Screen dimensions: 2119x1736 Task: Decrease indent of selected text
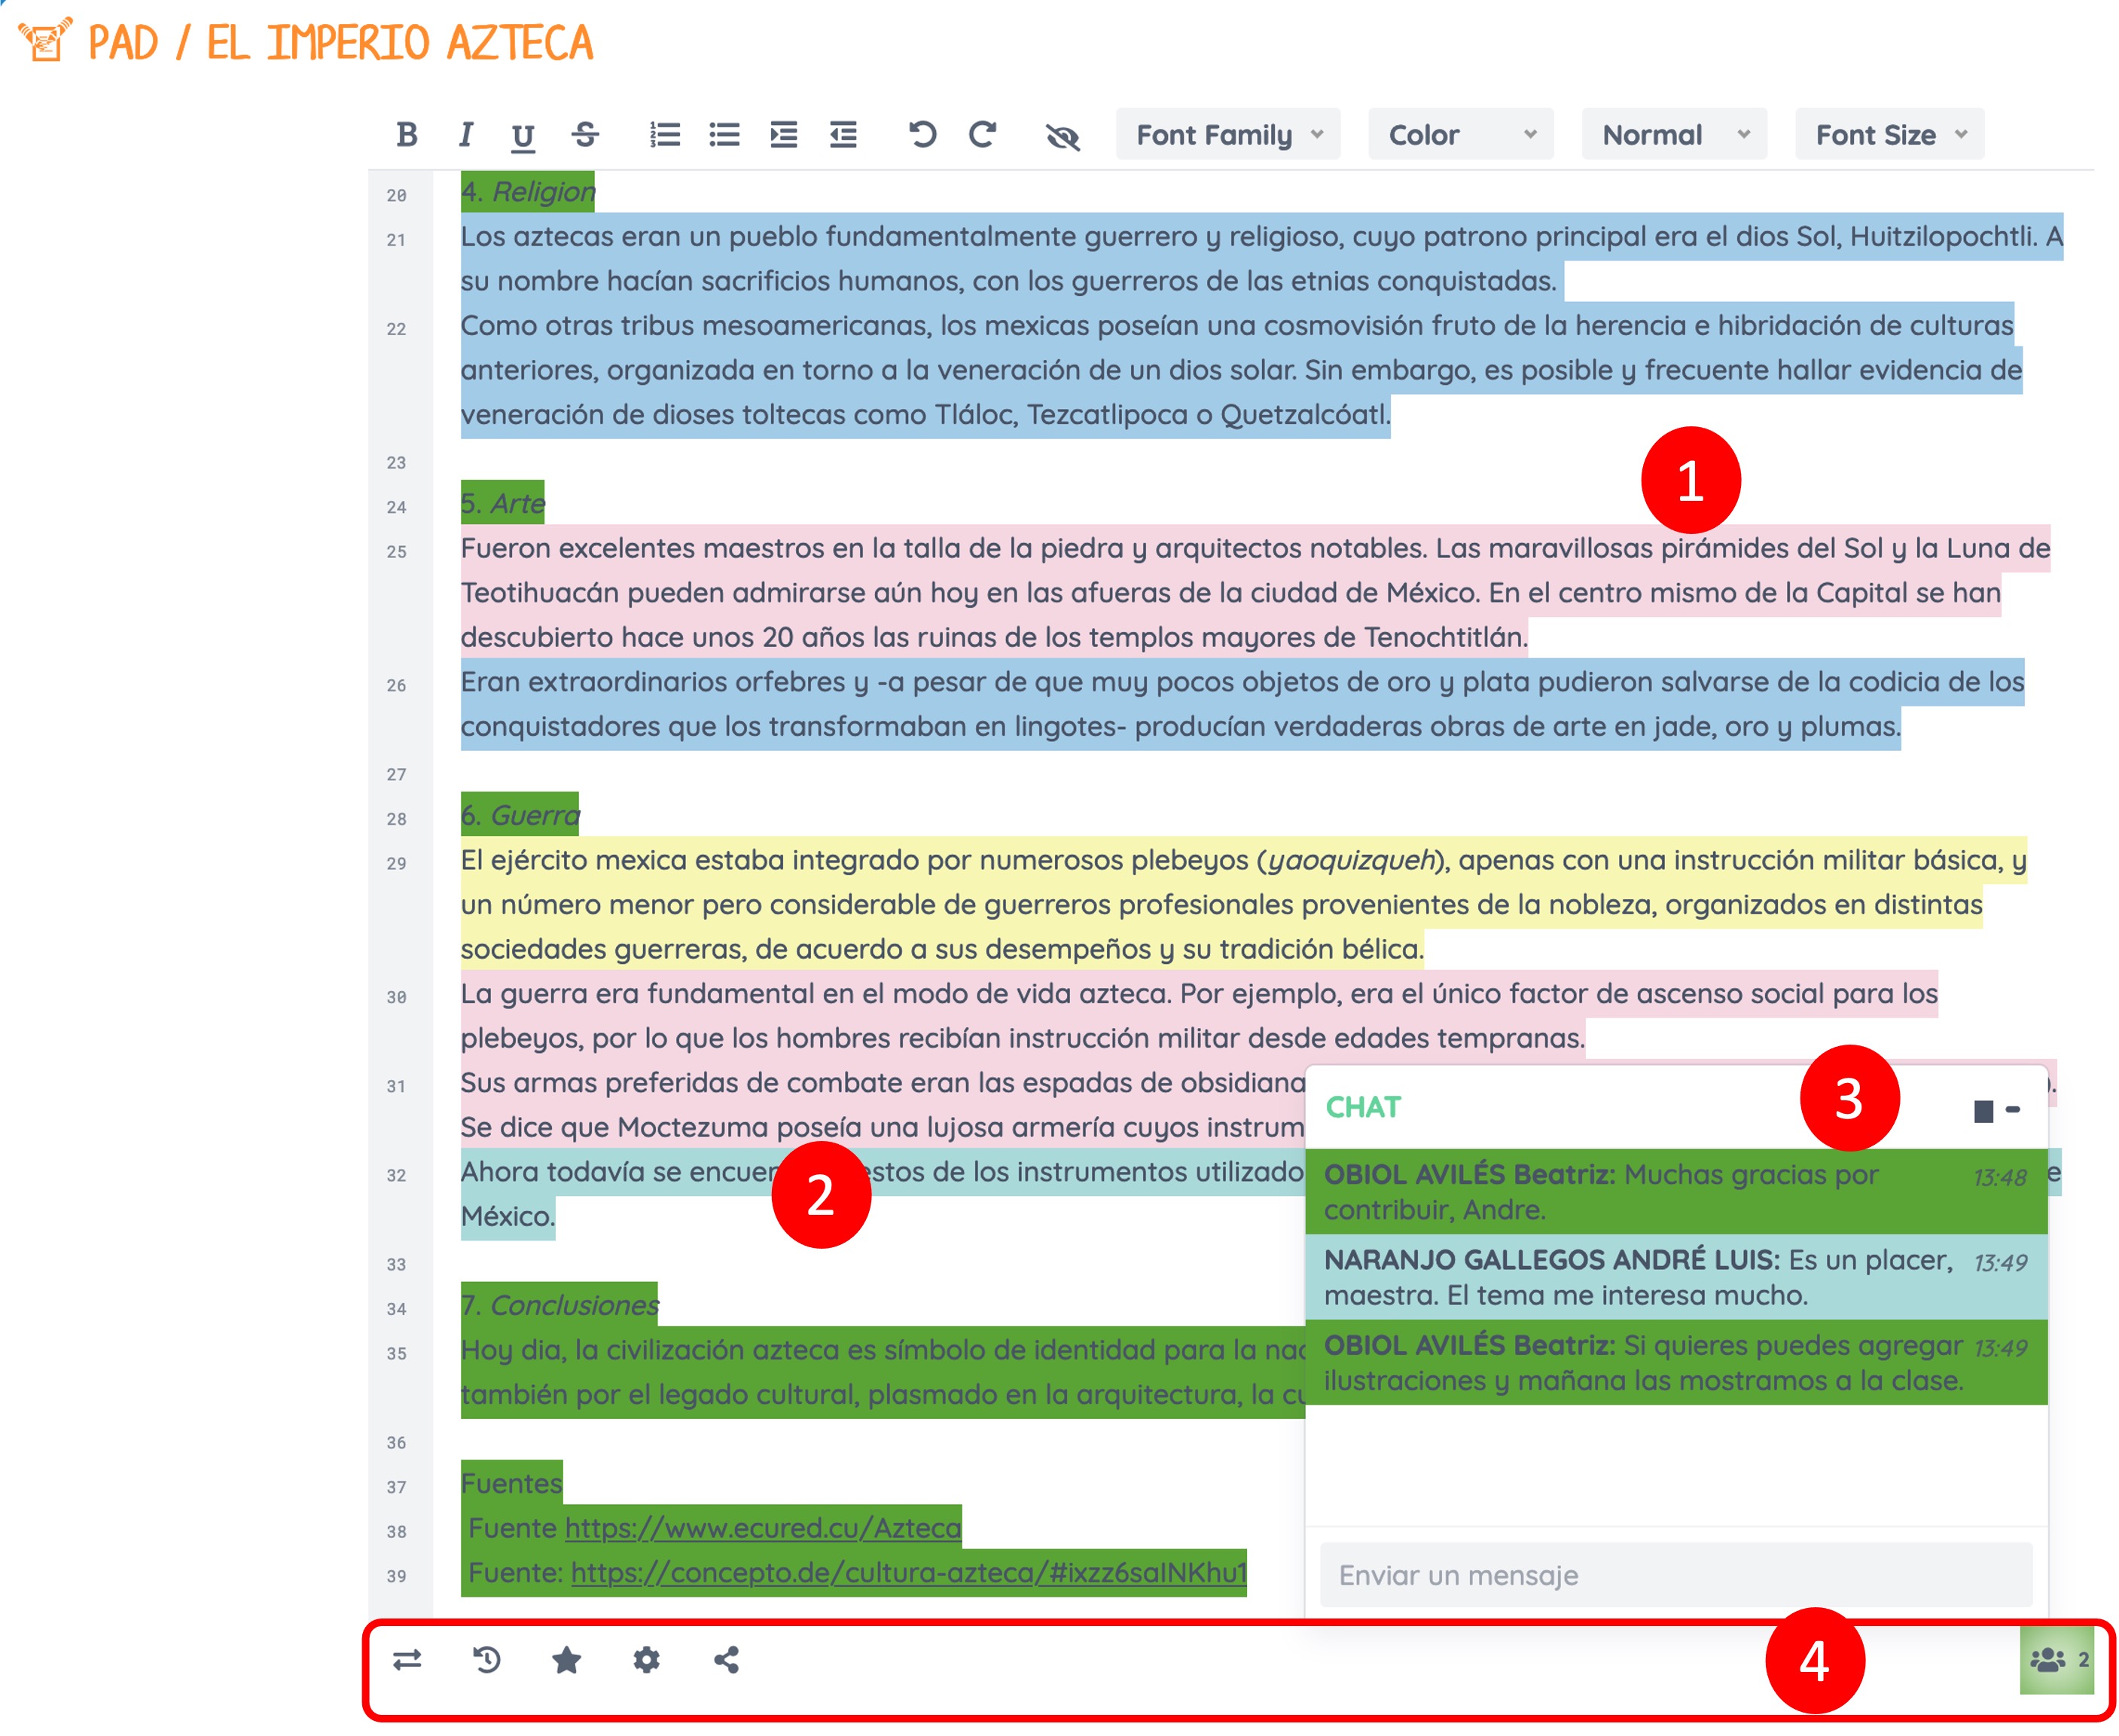(843, 134)
